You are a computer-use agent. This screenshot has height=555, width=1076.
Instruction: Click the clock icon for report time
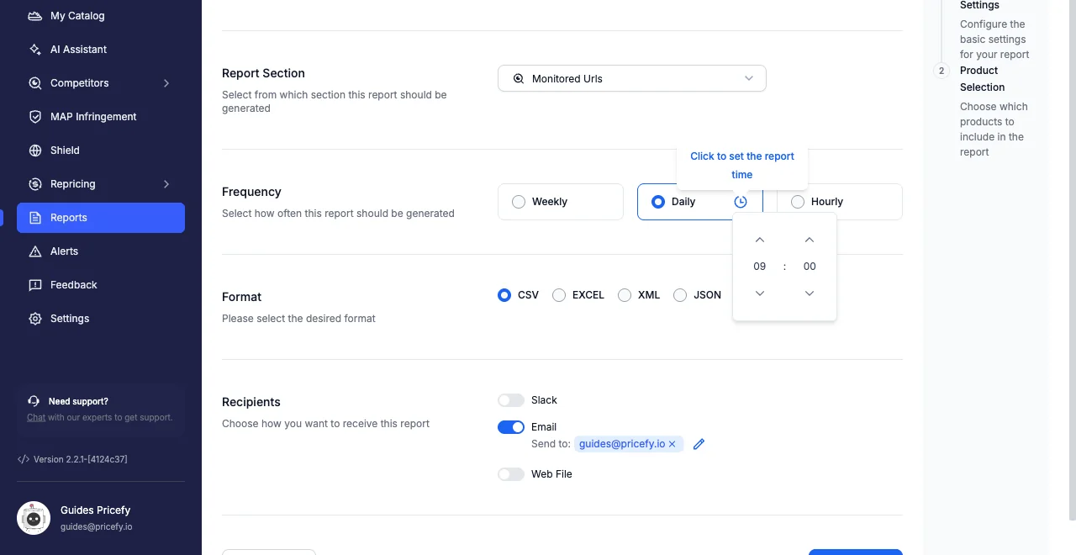coord(741,202)
